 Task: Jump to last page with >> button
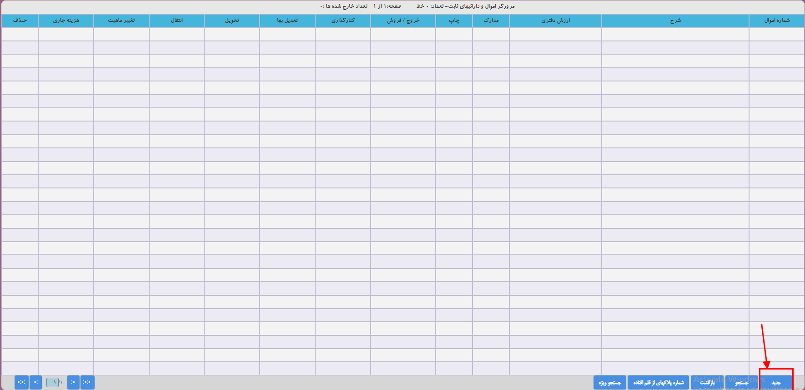[x=87, y=382]
